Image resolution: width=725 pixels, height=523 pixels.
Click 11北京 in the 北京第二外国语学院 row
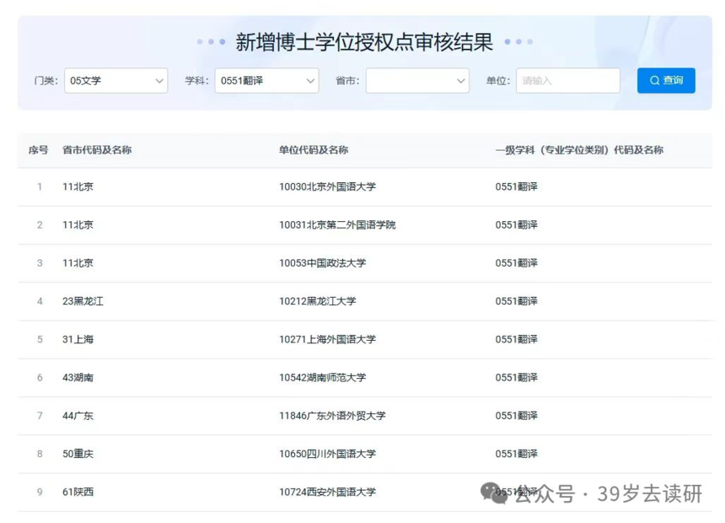click(x=78, y=225)
